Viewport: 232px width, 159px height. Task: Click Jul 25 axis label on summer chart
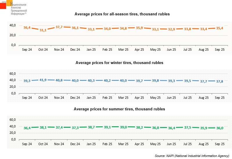coord(188,144)
